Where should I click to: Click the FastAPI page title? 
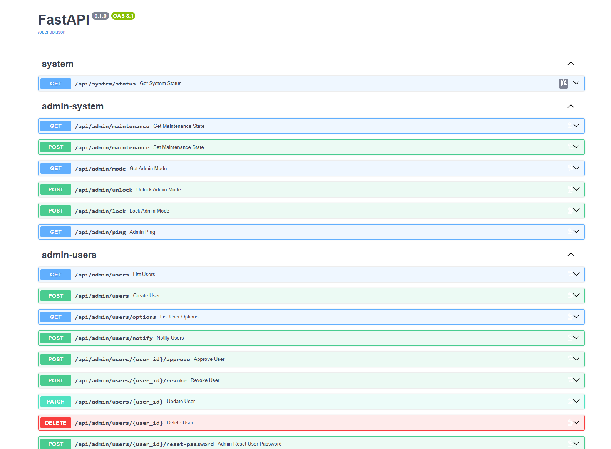pyautogui.click(x=64, y=20)
